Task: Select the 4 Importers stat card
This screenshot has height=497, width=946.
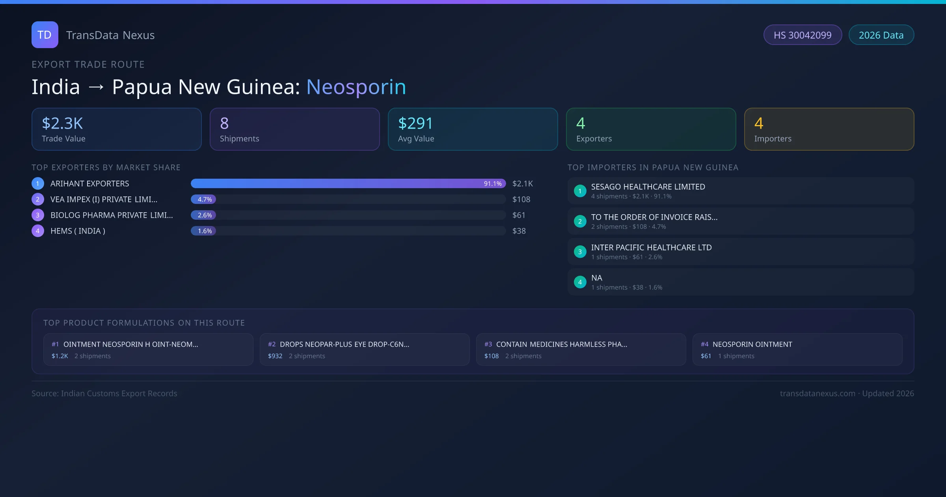Action: tap(829, 129)
